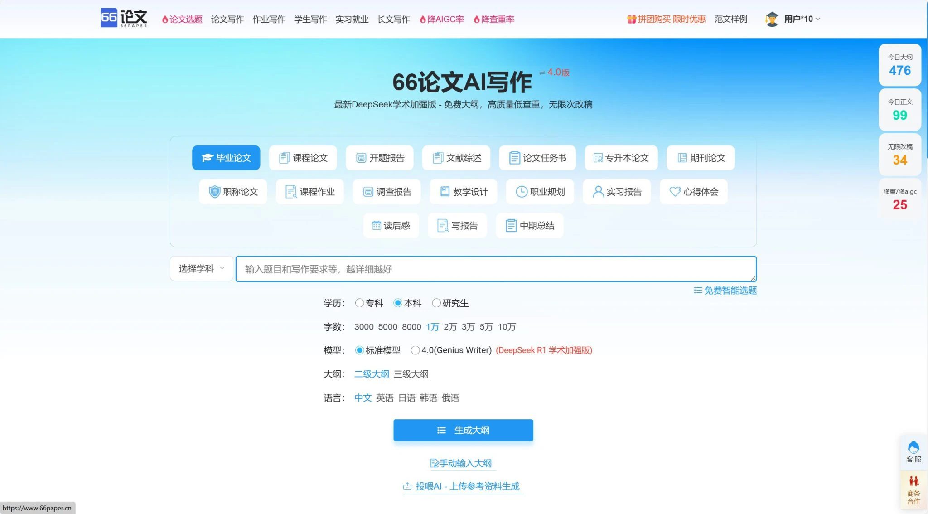The height and width of the screenshot is (514, 928).
Task: Click the 今日大纲 476 counter card
Action: tap(900, 65)
